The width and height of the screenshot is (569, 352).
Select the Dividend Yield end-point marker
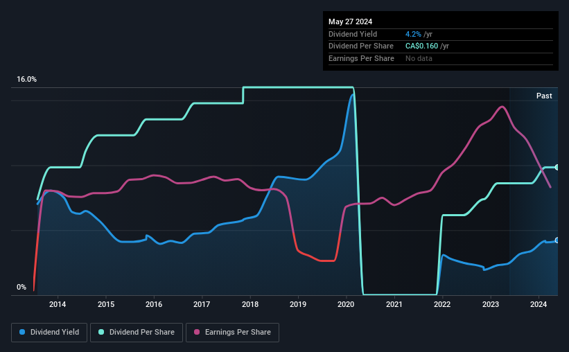coord(557,240)
